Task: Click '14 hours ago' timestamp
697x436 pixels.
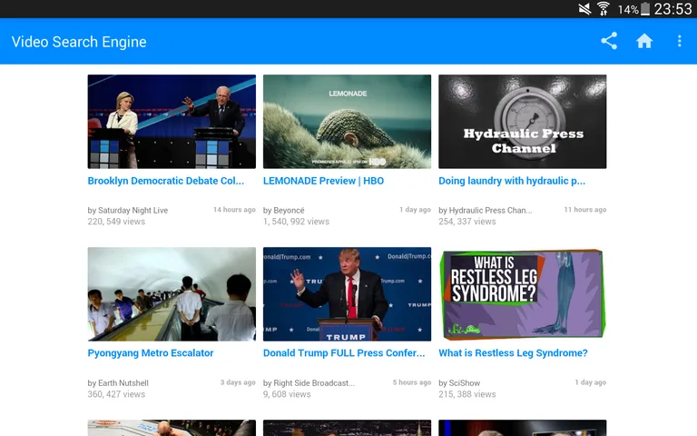Action: 234,210
